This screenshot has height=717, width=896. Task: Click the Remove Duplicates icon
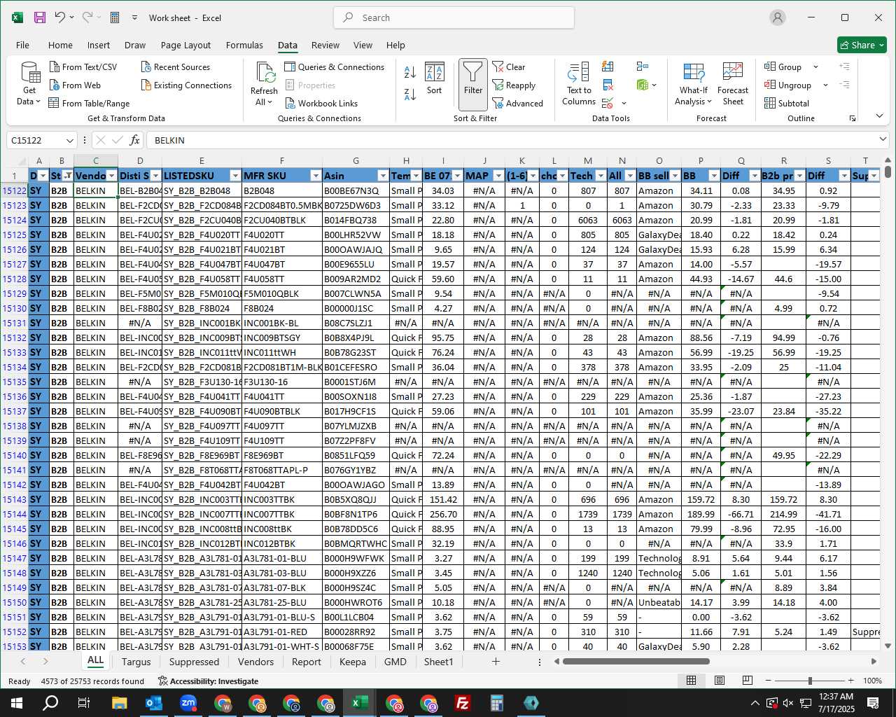click(608, 85)
